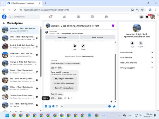Click the listing thumbnail in chat header
159x119 pixels.
pyautogui.click(x=48, y=26)
